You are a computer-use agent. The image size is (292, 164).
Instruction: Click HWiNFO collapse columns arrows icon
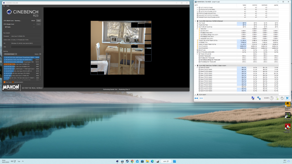[x=201, y=98]
